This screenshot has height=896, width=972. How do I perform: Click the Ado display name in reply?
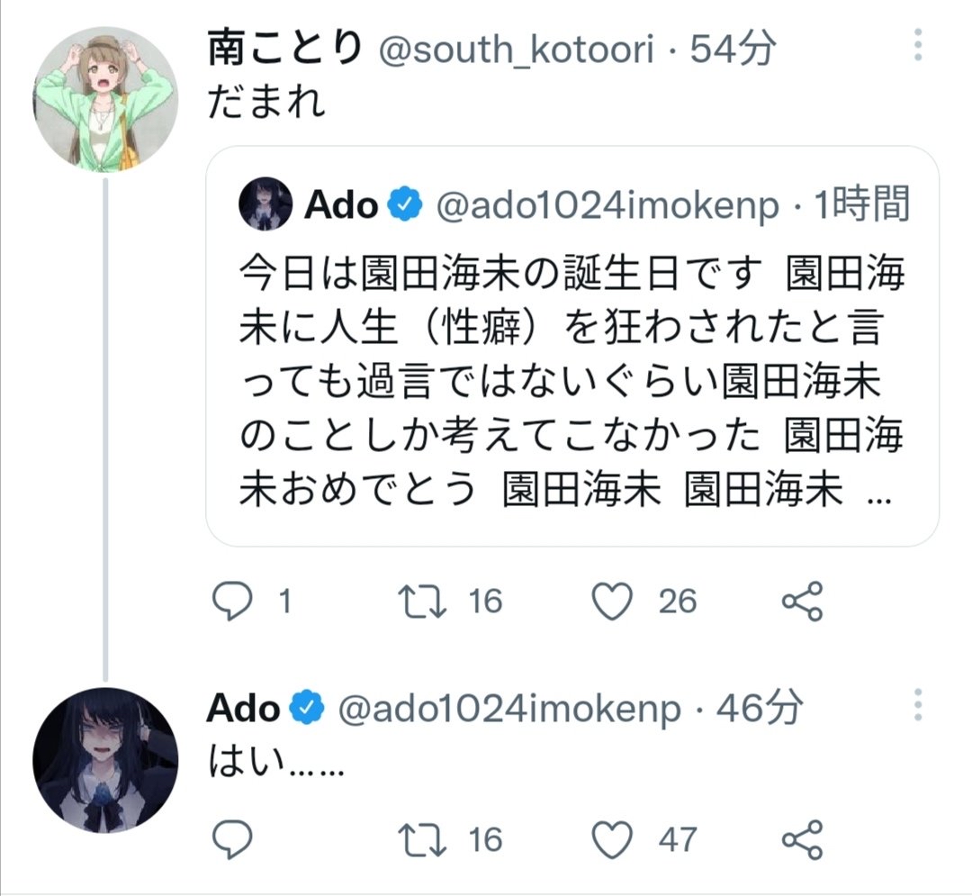click(x=243, y=709)
